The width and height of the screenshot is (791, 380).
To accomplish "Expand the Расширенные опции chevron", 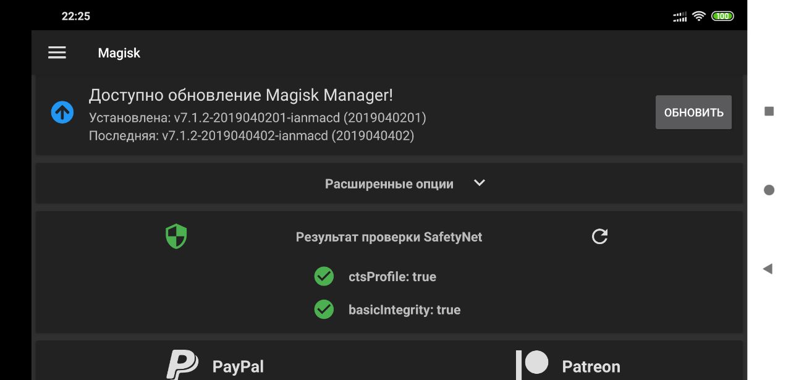I will tap(479, 183).
